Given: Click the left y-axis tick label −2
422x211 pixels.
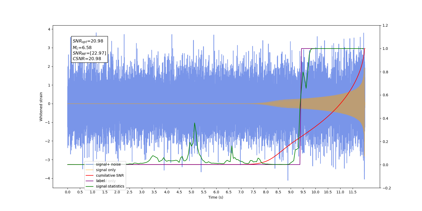Looking at the screenshot, I should click(48, 141).
